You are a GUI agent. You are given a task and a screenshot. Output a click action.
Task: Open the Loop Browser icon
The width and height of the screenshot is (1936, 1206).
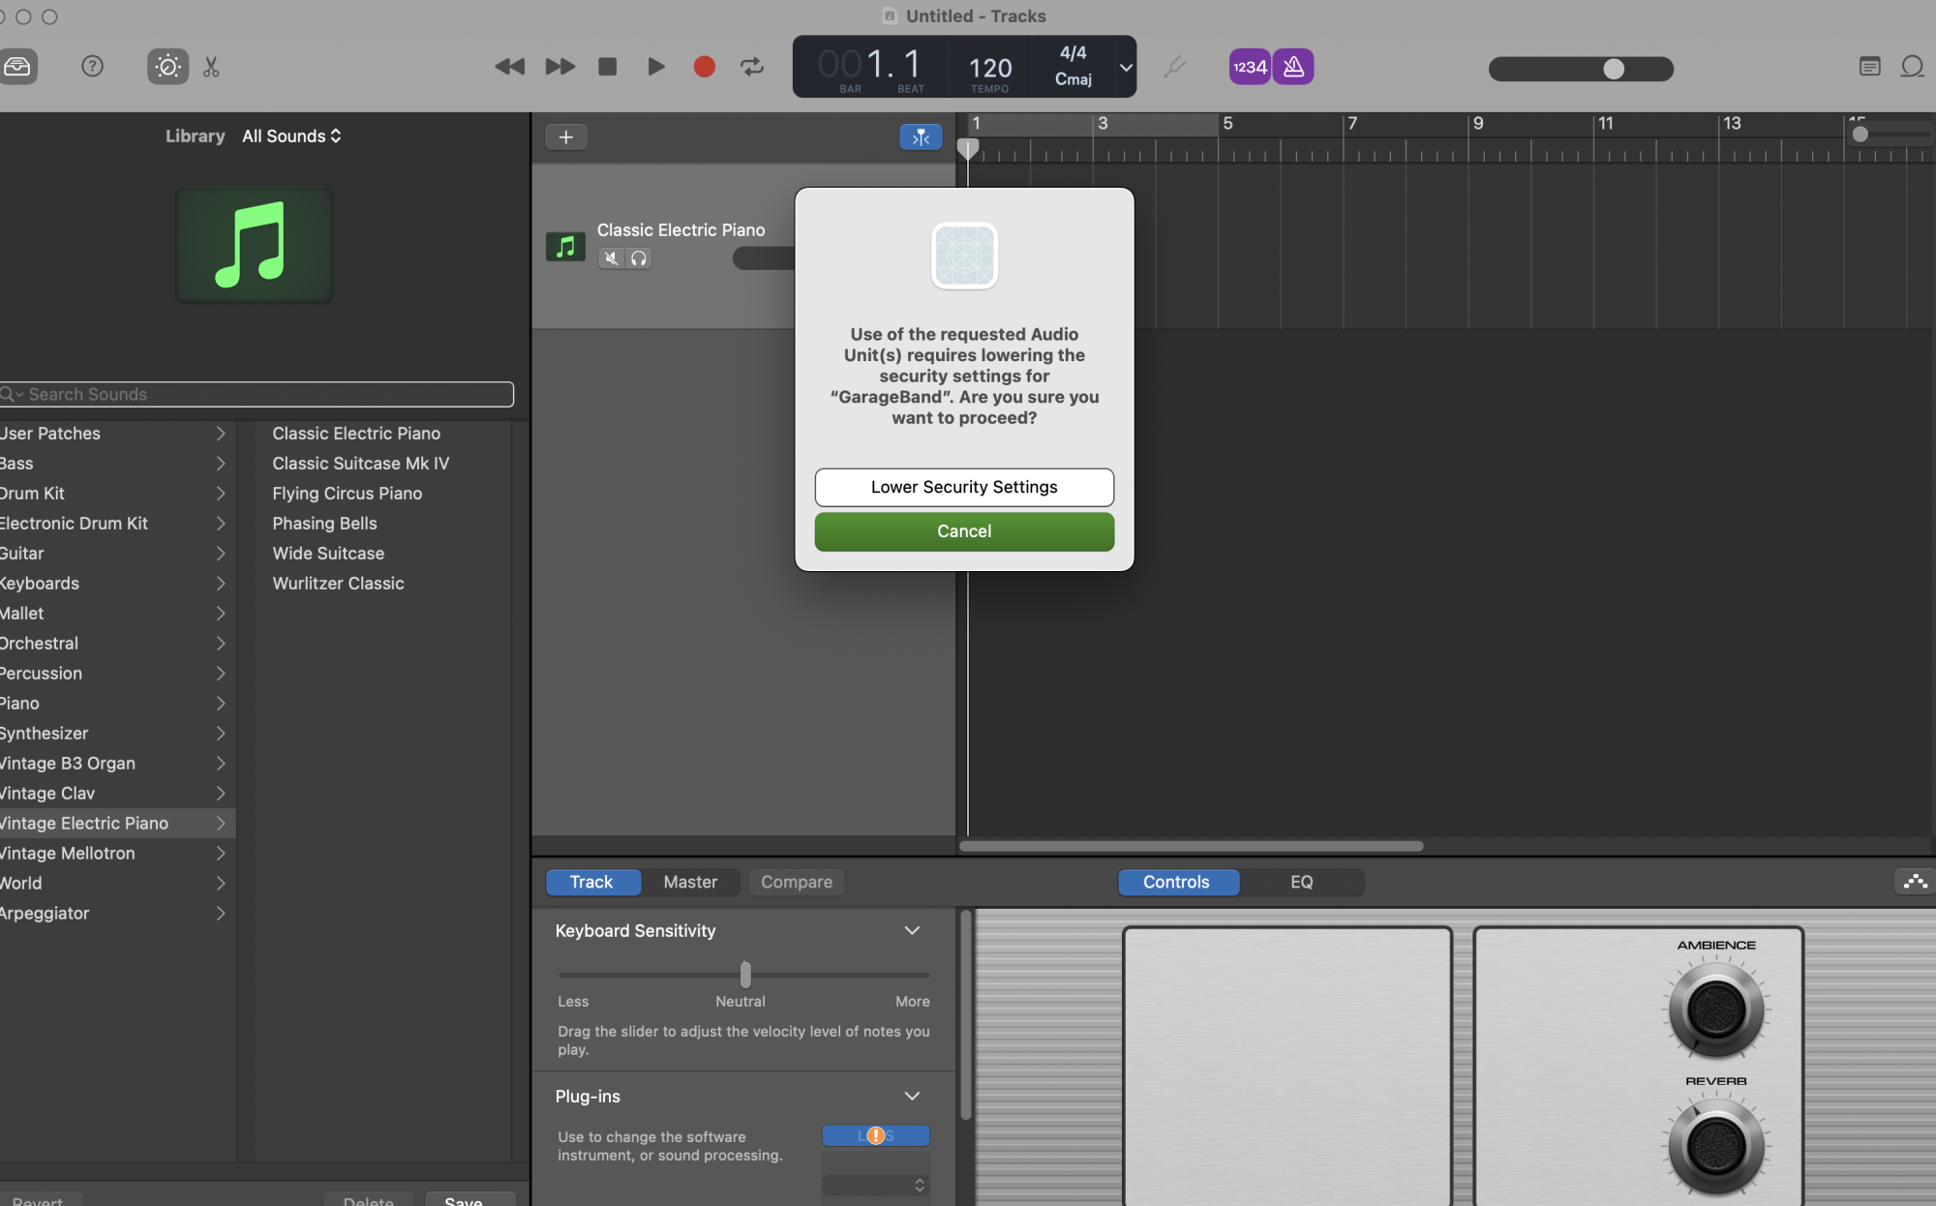tap(1912, 67)
